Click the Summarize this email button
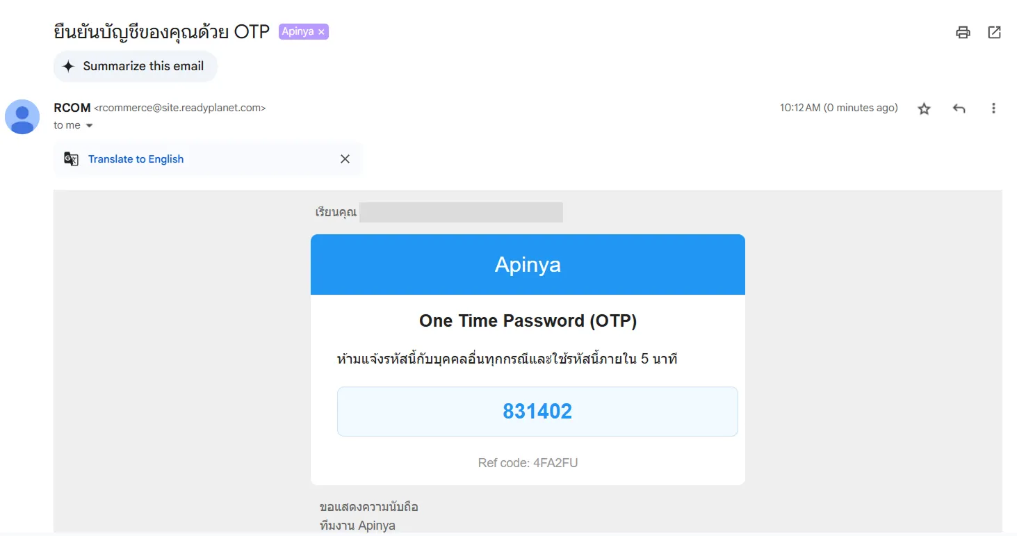Screen dimensions: 1017x536 136,66
